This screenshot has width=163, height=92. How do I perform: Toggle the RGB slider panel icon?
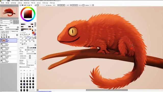pos(23,5)
